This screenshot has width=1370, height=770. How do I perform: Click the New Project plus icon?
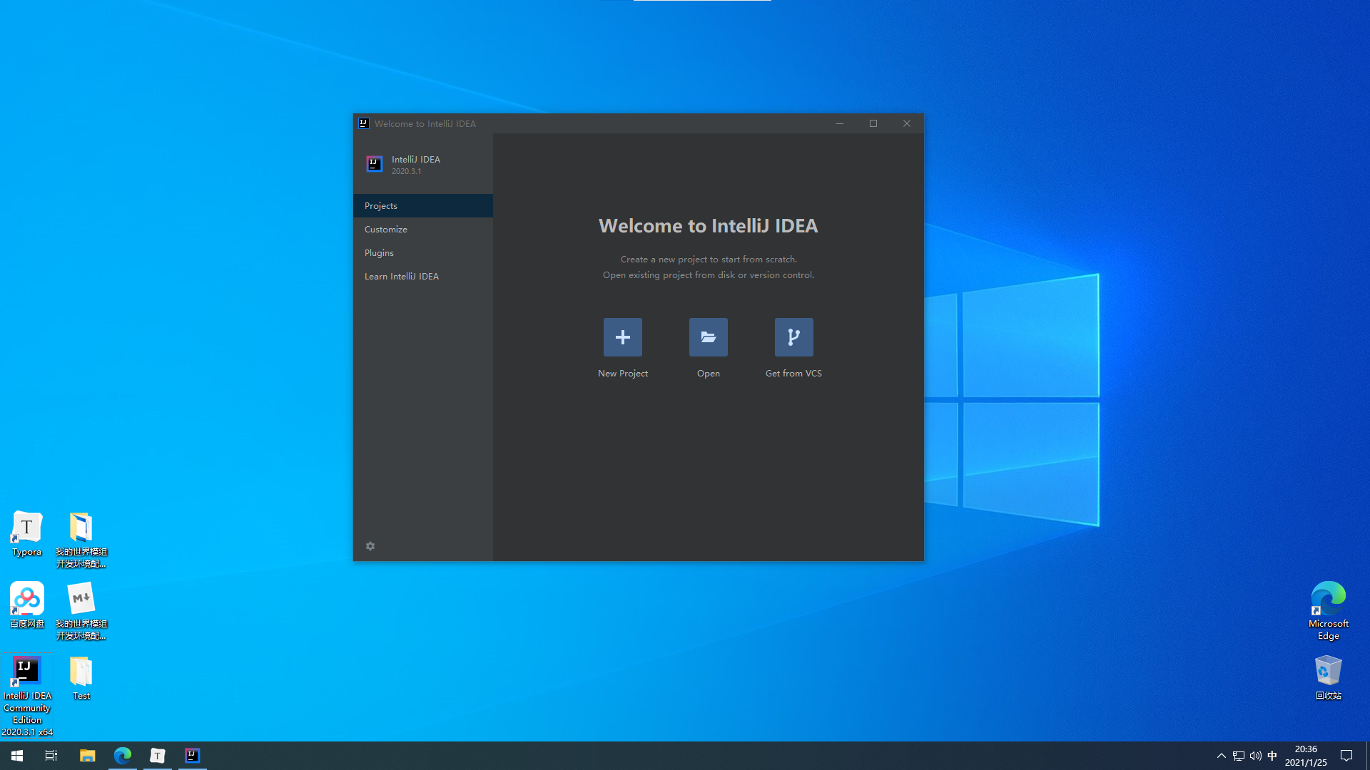(622, 337)
